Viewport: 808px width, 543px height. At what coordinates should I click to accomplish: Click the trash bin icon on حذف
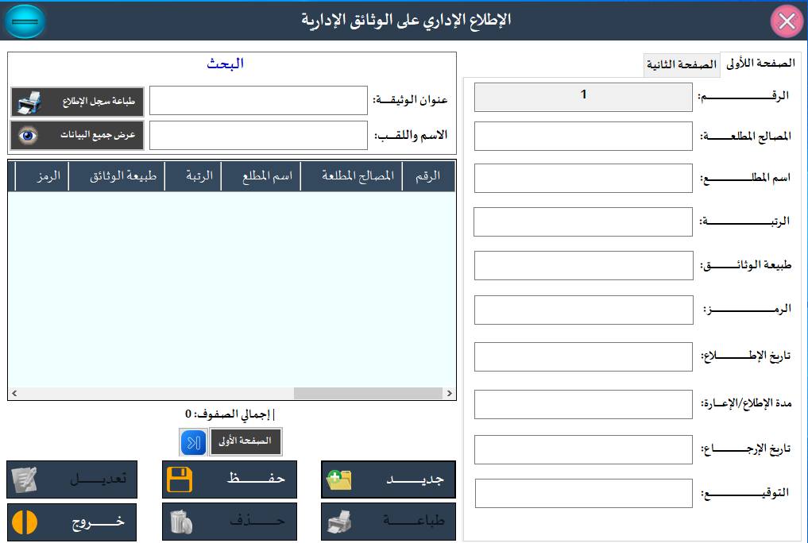coord(180,522)
